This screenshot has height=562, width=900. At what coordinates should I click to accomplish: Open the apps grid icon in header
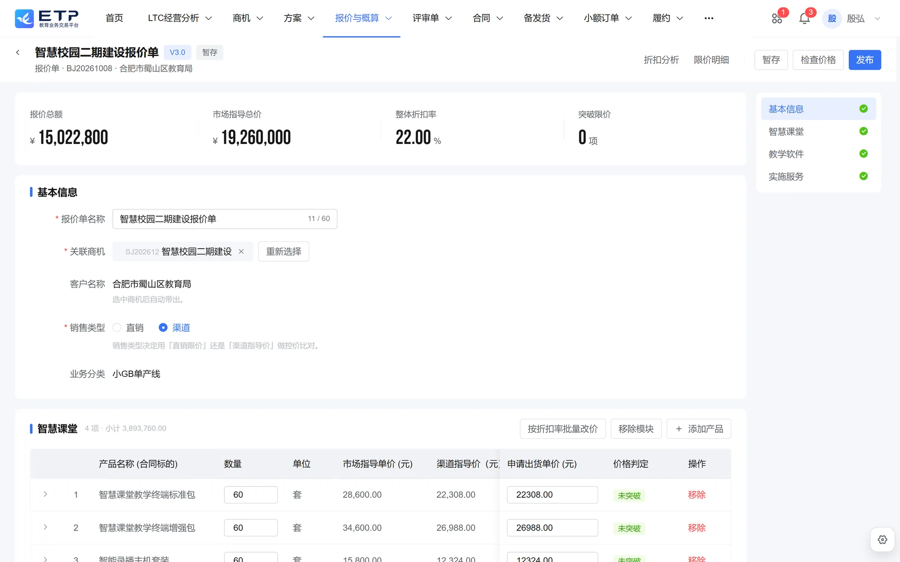[777, 18]
